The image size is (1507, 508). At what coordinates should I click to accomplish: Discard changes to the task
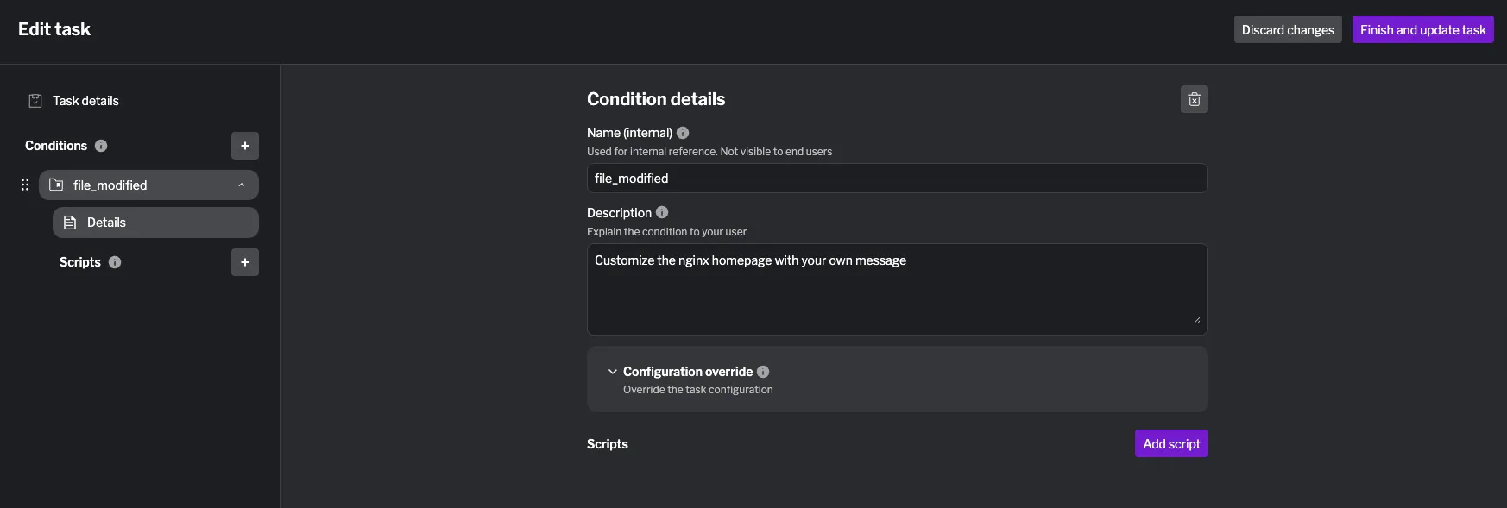point(1287,28)
